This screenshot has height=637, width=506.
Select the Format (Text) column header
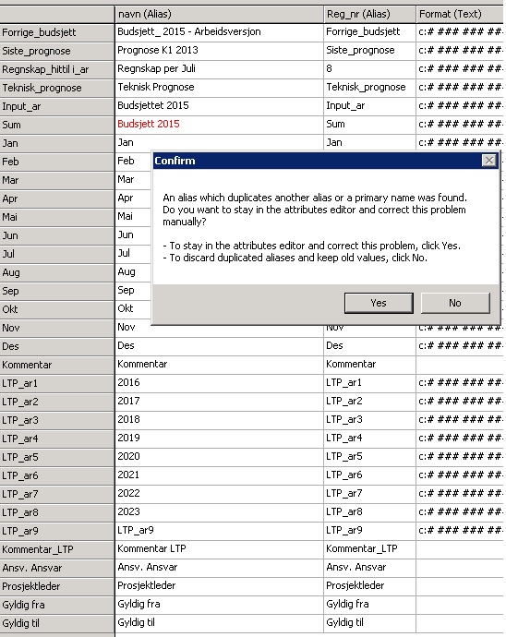tap(460, 14)
